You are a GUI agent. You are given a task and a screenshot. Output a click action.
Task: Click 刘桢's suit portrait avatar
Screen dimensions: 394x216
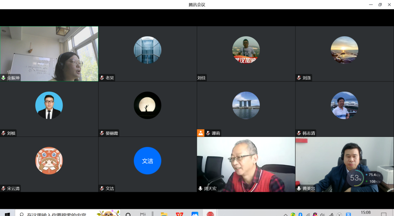click(x=49, y=105)
